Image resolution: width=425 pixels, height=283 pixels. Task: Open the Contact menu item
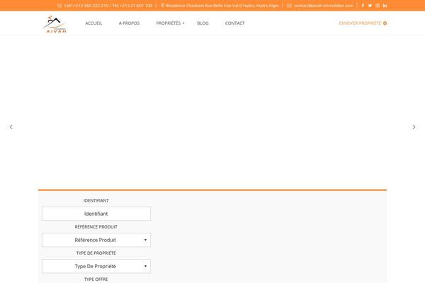234,23
